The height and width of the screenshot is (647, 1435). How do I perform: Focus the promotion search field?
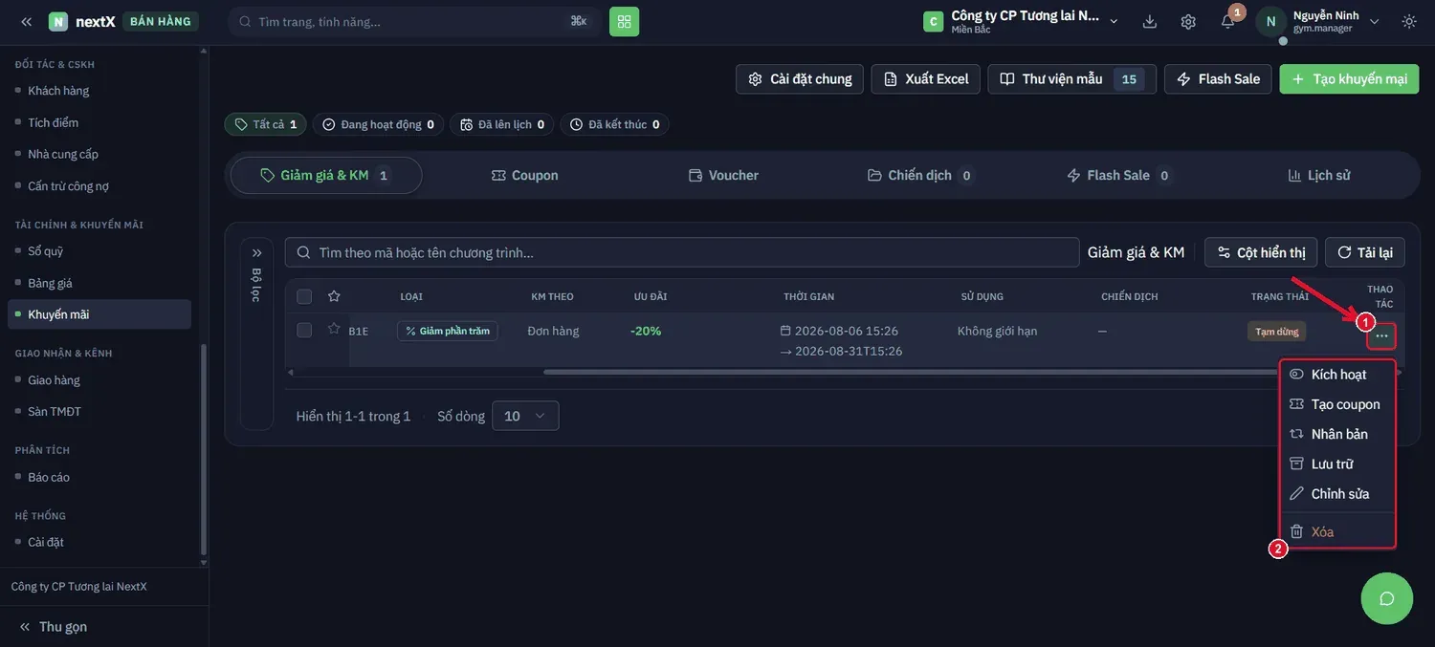tap(682, 252)
